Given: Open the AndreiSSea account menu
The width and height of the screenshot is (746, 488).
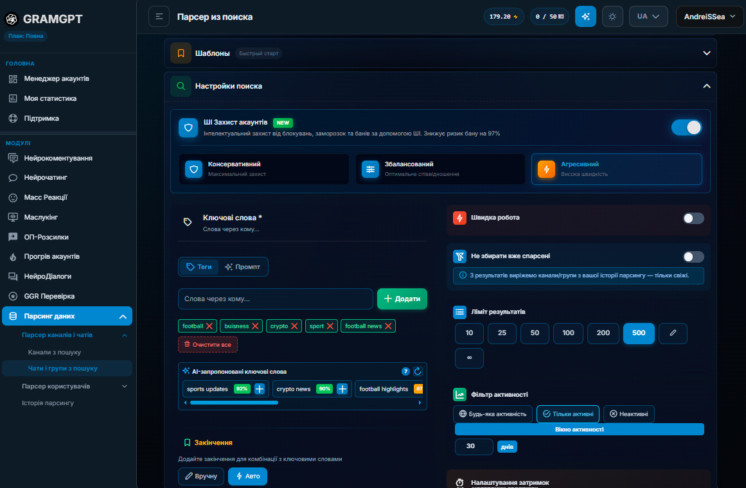Looking at the screenshot, I should point(709,17).
